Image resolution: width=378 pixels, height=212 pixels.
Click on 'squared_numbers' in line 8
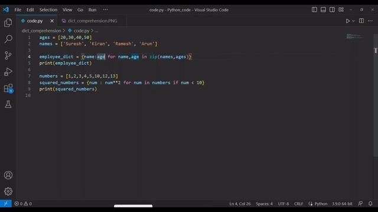click(59, 82)
